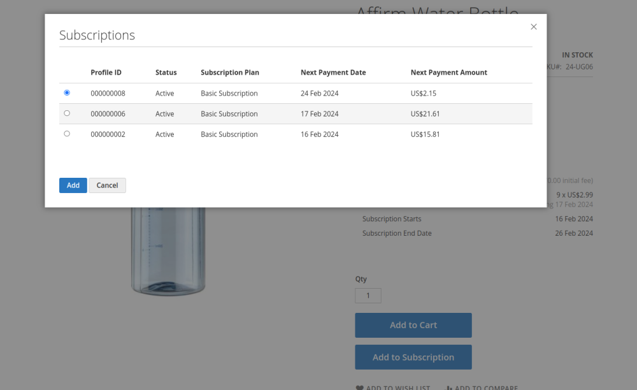Click the 24-UG06 SKU value
Viewport: 637px width, 390px height.
[x=579, y=67]
